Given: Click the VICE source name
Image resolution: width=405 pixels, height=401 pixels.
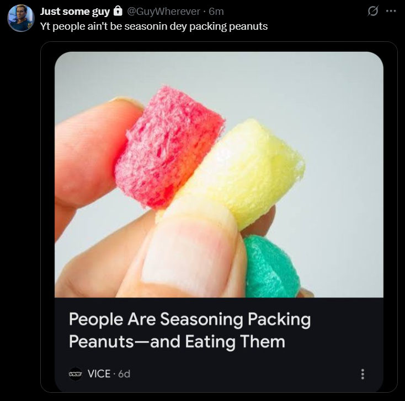Looking at the screenshot, I should pyautogui.click(x=99, y=373).
